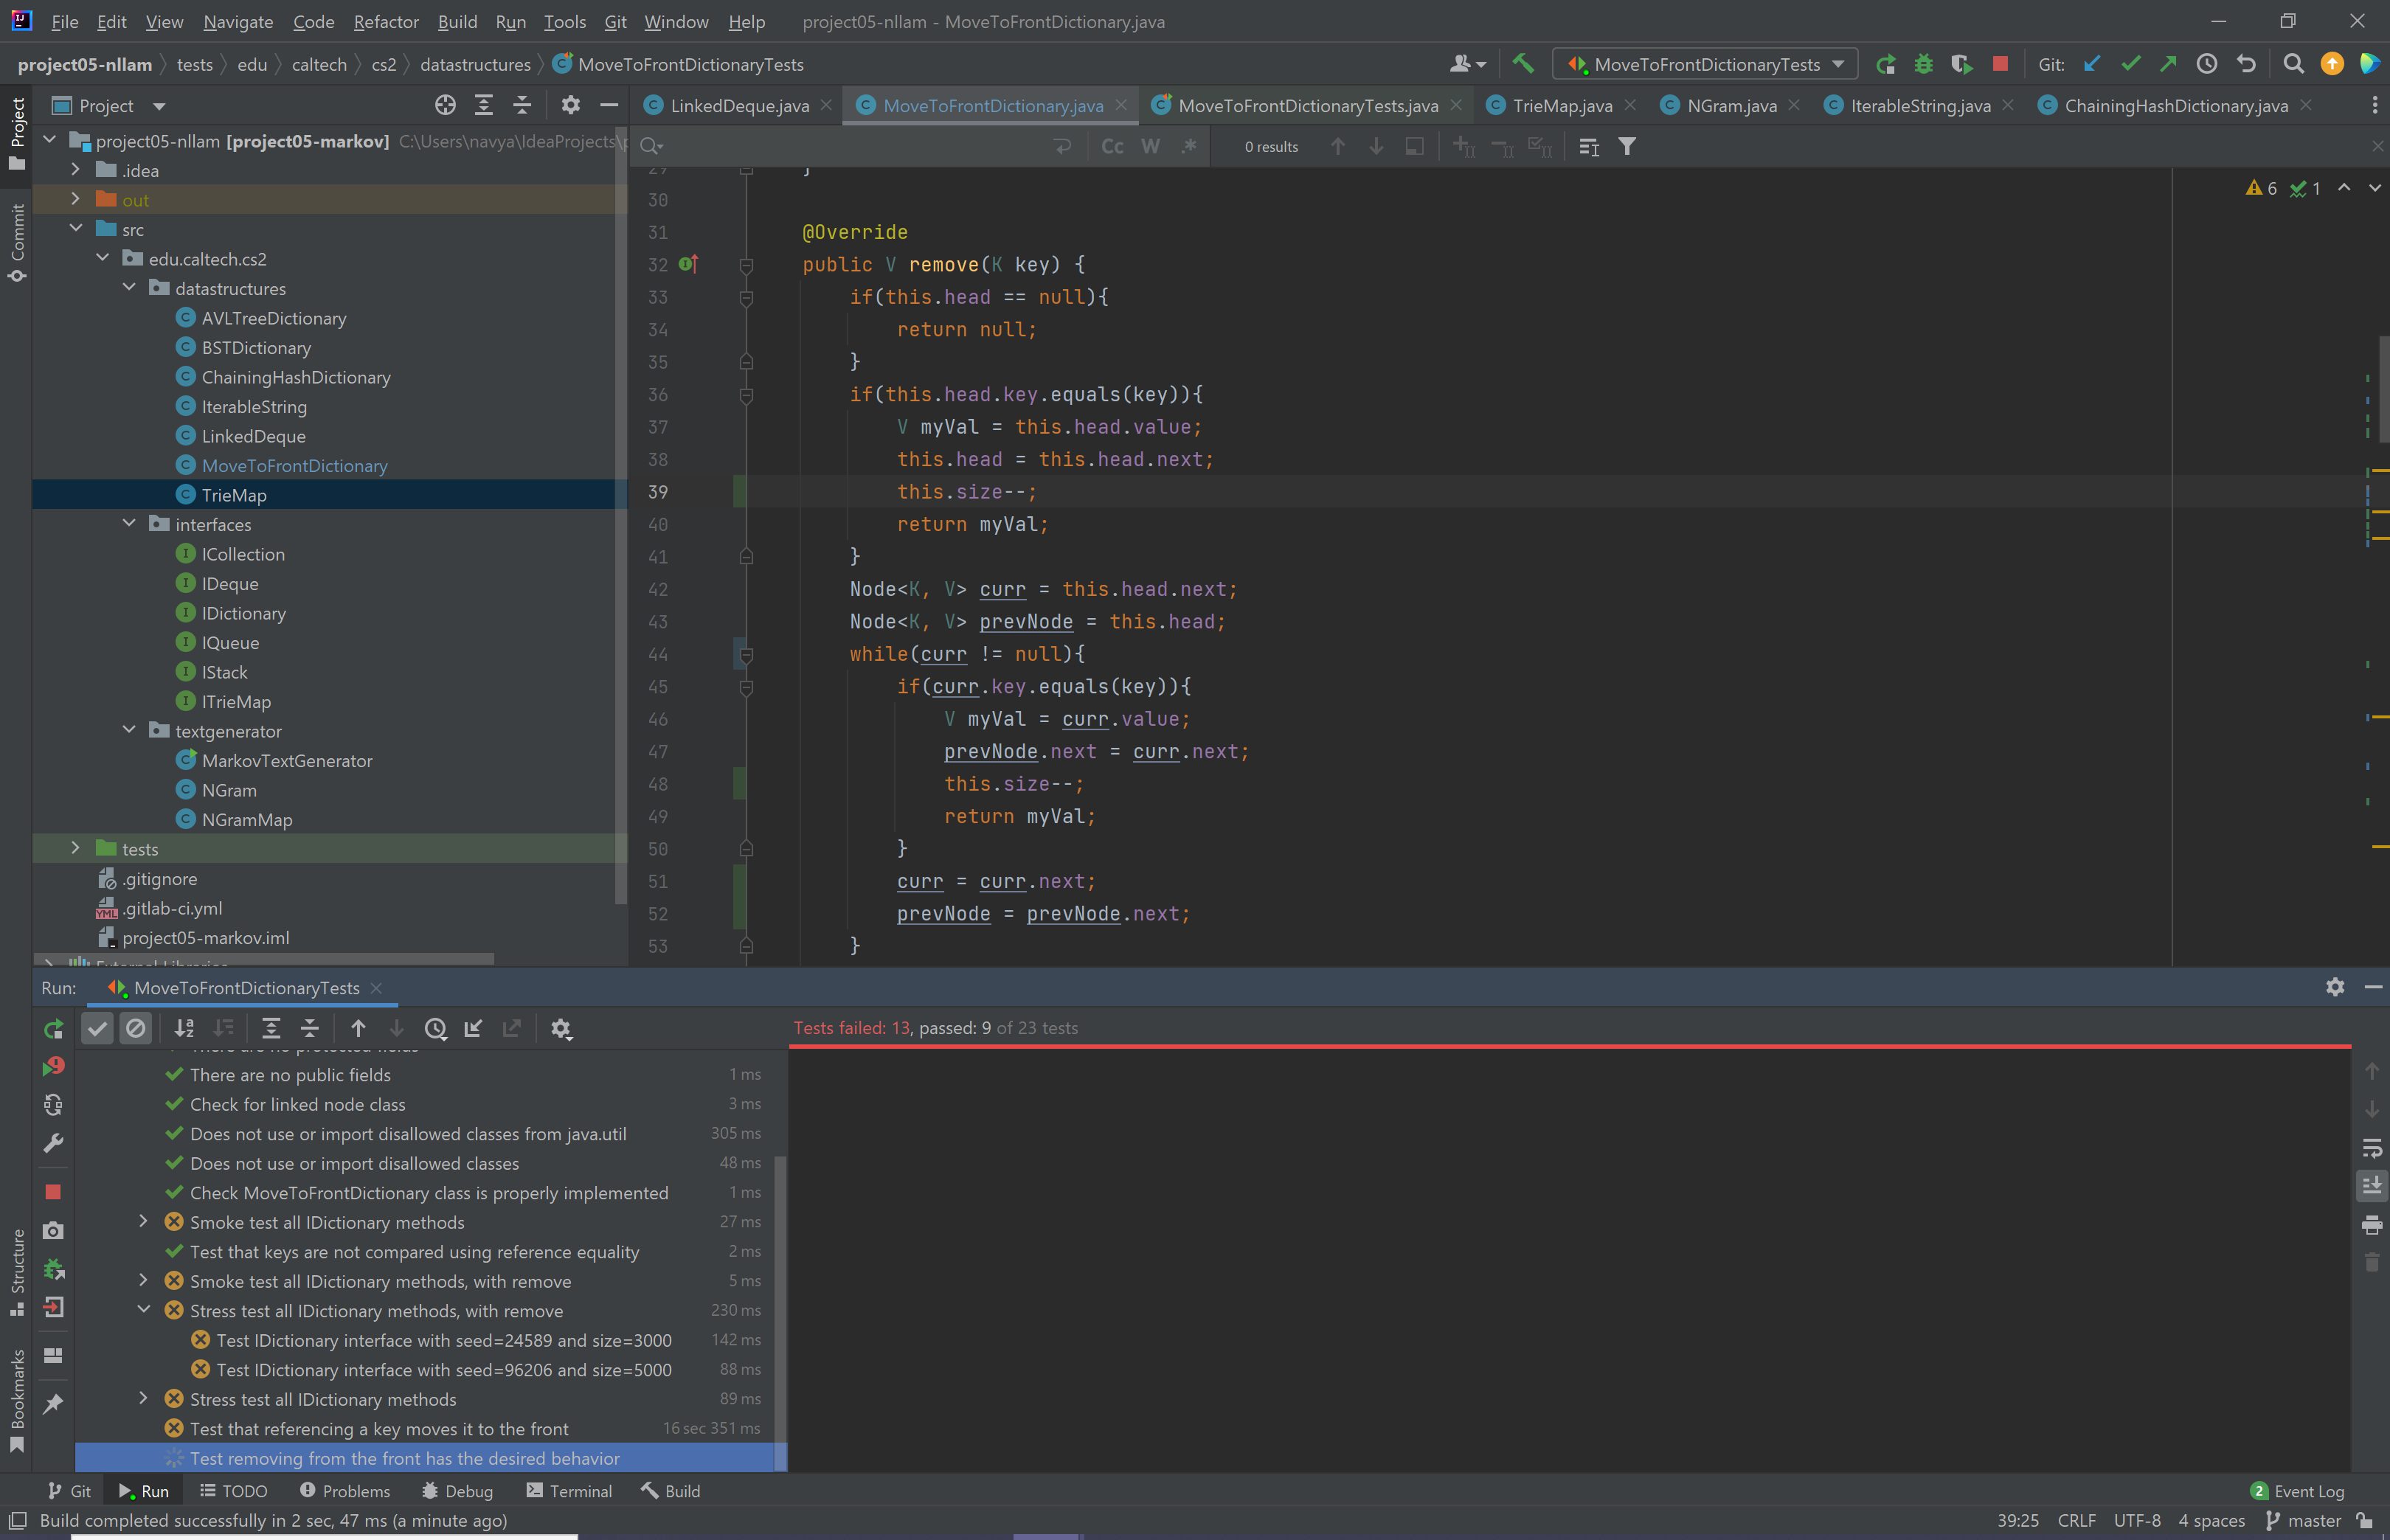Toggle Match Case Cc search option

click(1112, 147)
